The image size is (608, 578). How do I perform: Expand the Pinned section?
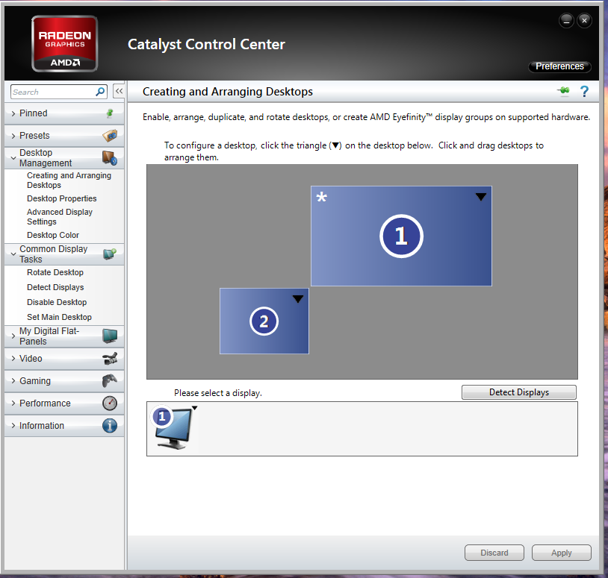(13, 113)
